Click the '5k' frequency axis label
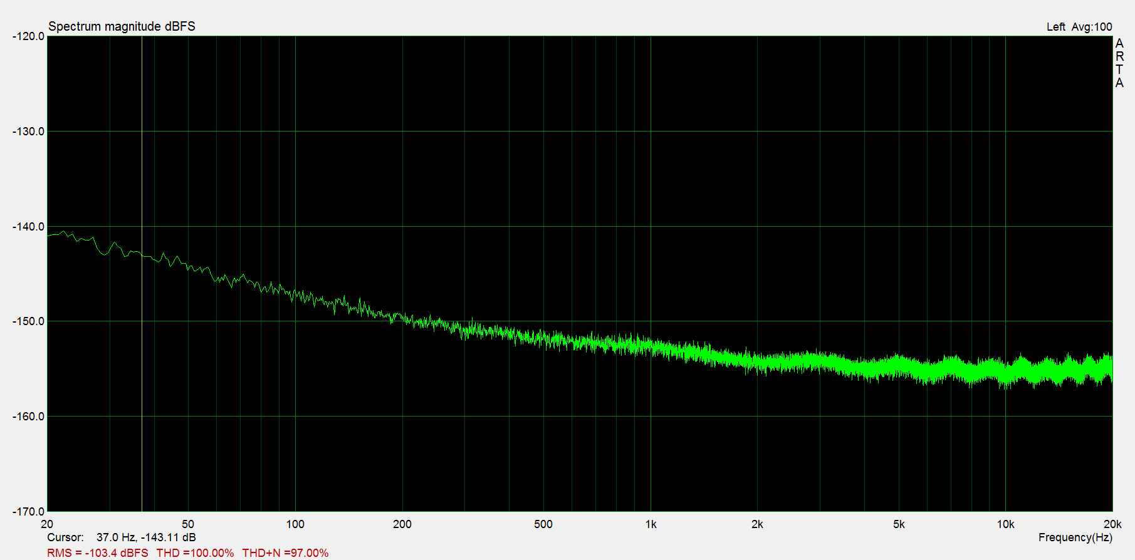Screen dimensions: 1135x560 tap(899, 524)
